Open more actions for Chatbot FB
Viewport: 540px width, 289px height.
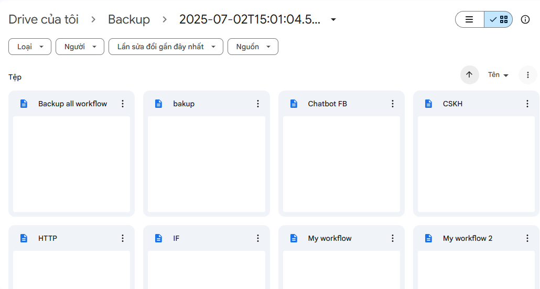pyautogui.click(x=393, y=104)
